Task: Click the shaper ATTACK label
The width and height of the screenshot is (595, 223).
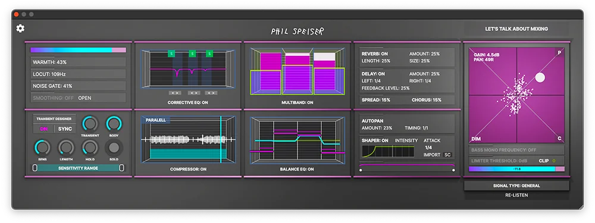Action: (x=432, y=141)
